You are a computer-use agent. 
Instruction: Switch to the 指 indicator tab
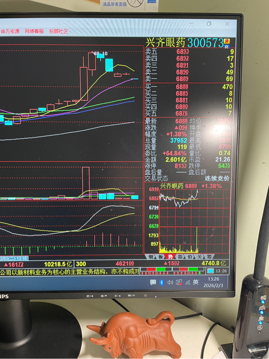[x=180, y=257]
